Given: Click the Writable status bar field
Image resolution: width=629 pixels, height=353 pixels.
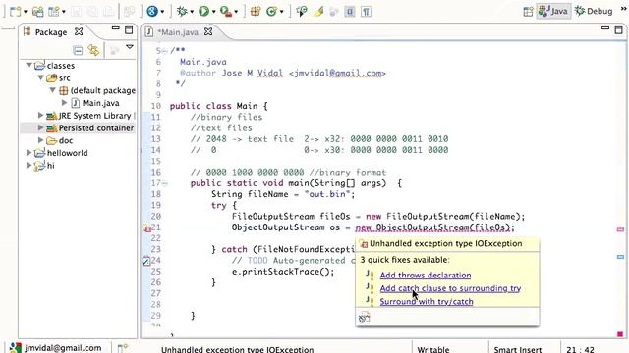Looking at the screenshot, I should (x=433, y=349).
